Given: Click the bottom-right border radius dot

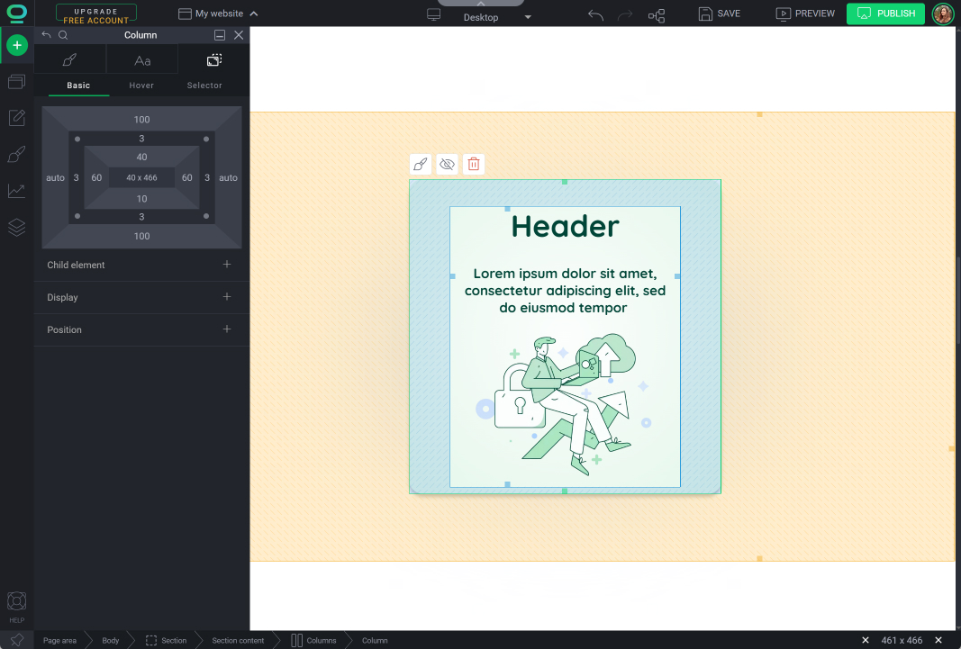Looking at the screenshot, I should [x=206, y=216].
